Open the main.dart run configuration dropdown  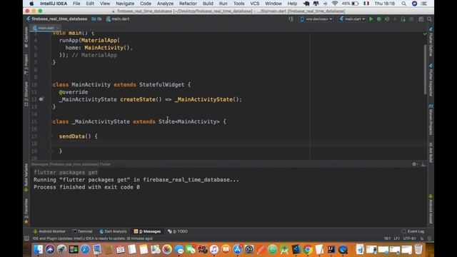coord(352,19)
